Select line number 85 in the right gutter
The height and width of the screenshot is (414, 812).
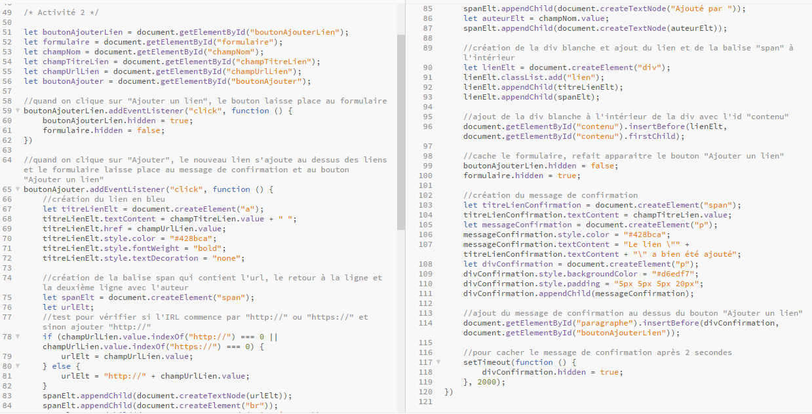click(427, 9)
